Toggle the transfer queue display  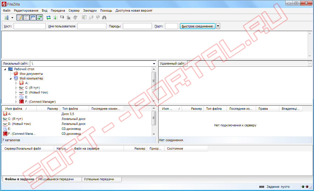click(x=40, y=18)
